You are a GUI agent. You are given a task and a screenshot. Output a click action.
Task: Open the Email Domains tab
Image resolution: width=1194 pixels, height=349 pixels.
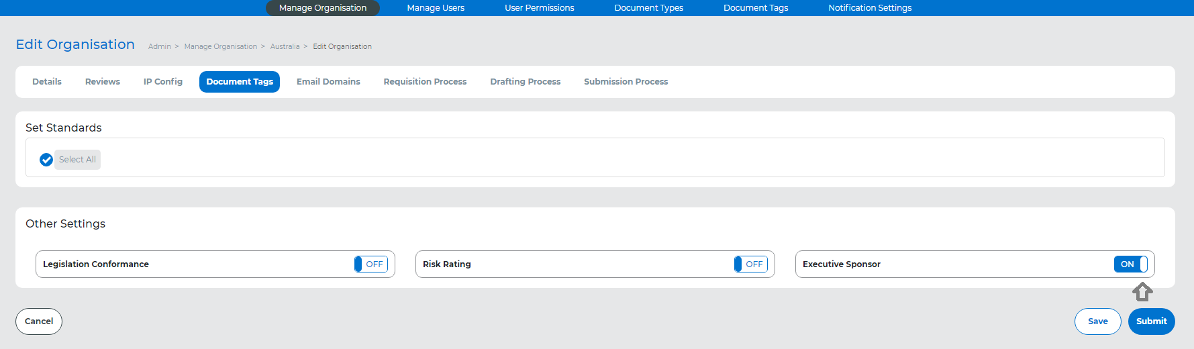(328, 82)
